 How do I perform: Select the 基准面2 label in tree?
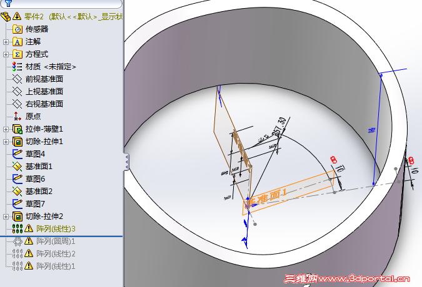pyautogui.click(x=39, y=192)
